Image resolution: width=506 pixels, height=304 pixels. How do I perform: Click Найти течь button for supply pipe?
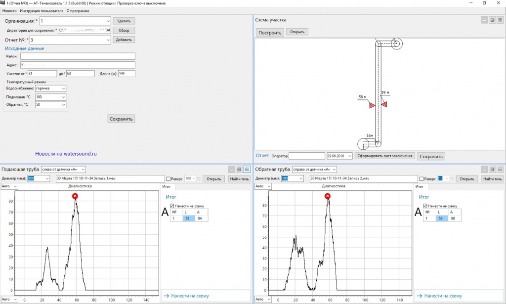coord(239,179)
